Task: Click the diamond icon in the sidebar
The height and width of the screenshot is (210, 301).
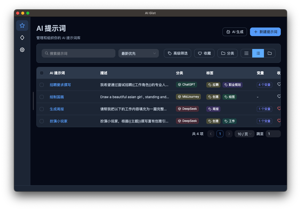Action: (22, 38)
